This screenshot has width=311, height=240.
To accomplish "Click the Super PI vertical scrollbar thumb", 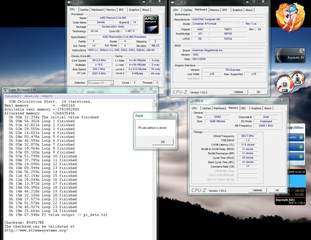I will click(x=154, y=105).
